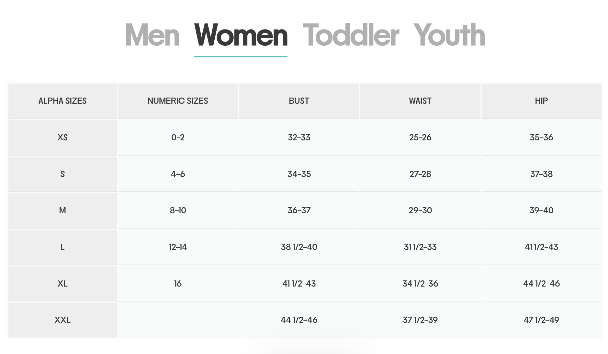
Task: Click the 0–2 numeric size cell
Action: (178, 137)
